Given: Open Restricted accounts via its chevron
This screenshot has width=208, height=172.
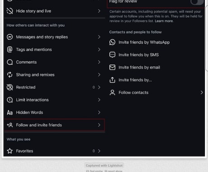Looking at the screenshot, I should coord(99,87).
